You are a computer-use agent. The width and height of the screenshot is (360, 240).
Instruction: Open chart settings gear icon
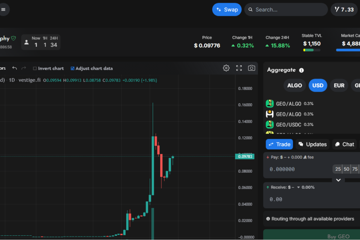coord(226,68)
